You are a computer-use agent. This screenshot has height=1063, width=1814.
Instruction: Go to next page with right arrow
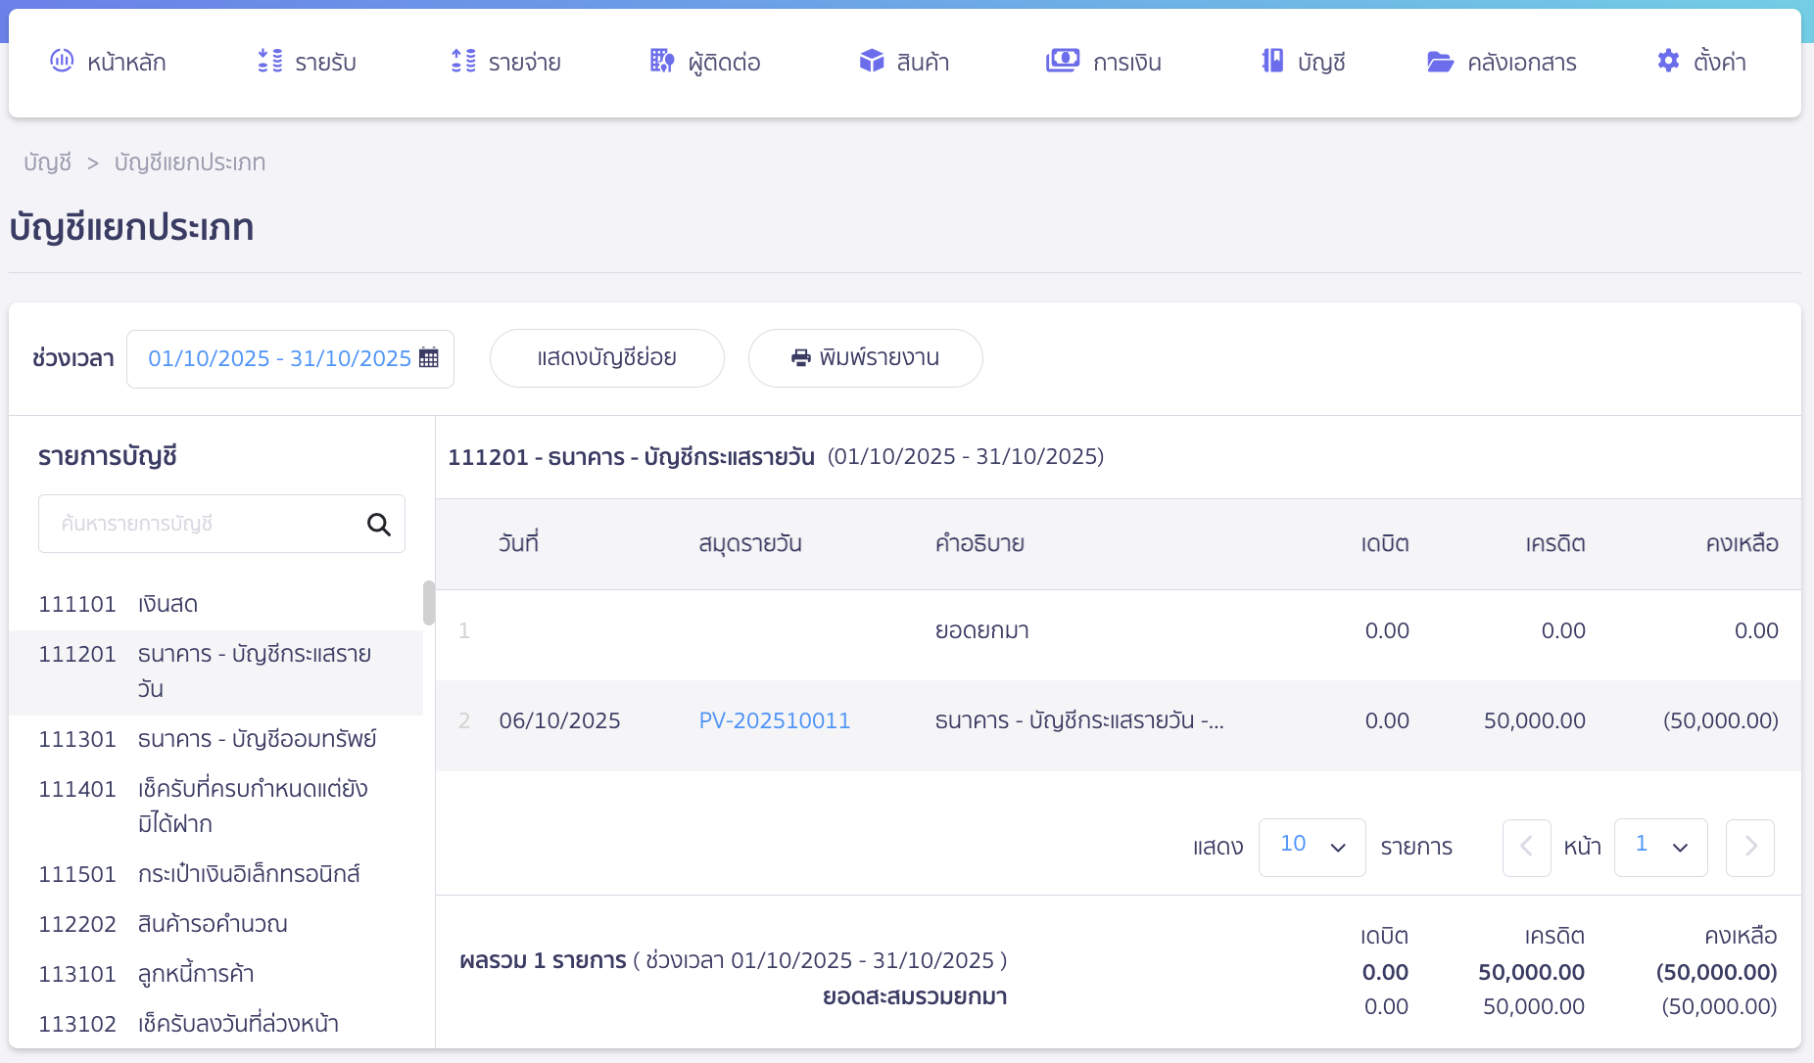1750,847
